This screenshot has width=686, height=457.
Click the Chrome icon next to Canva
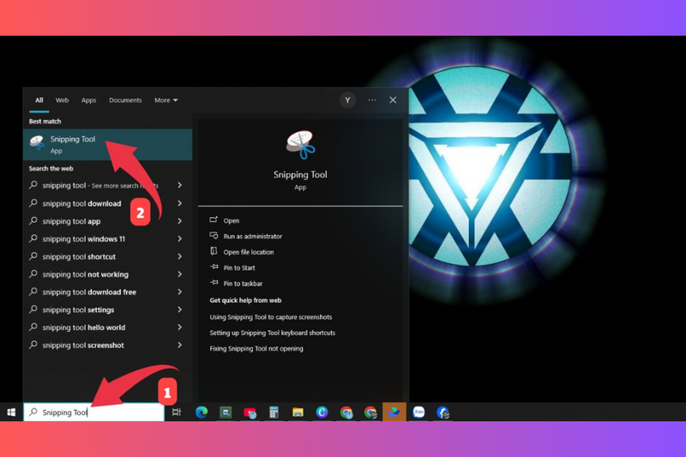[x=346, y=412]
